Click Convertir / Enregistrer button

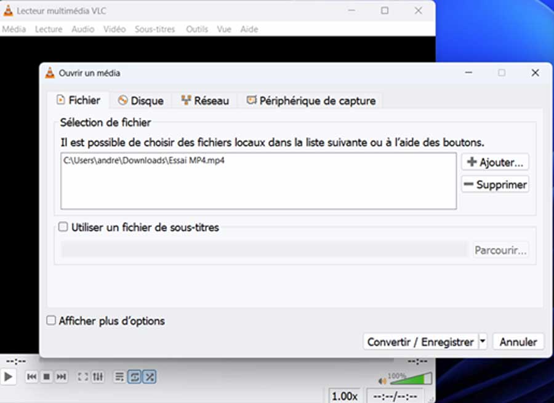(420, 342)
